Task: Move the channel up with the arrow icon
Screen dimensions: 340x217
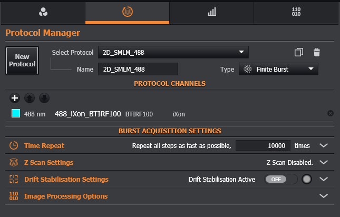Action: 30,97
